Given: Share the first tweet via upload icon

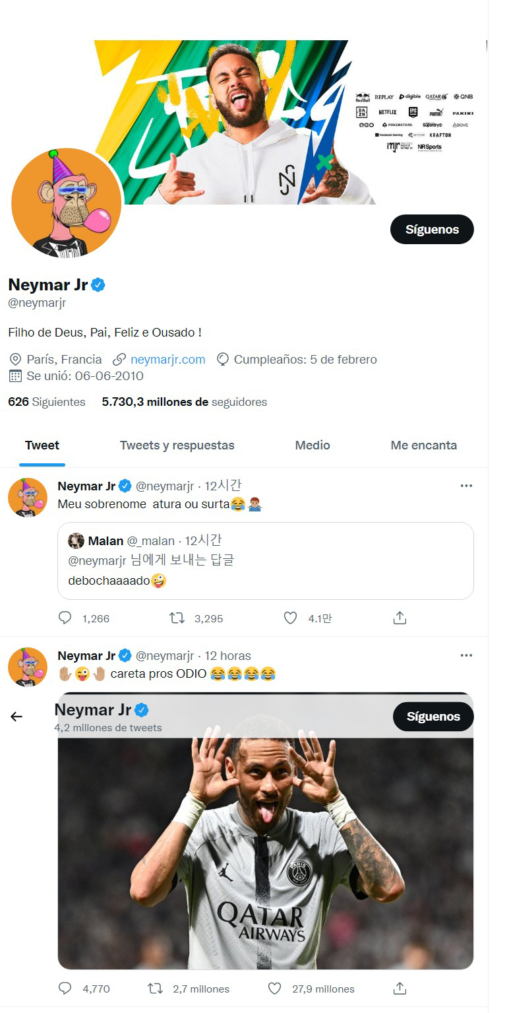Looking at the screenshot, I should point(400,618).
